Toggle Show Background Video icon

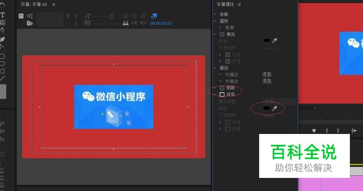point(154,16)
